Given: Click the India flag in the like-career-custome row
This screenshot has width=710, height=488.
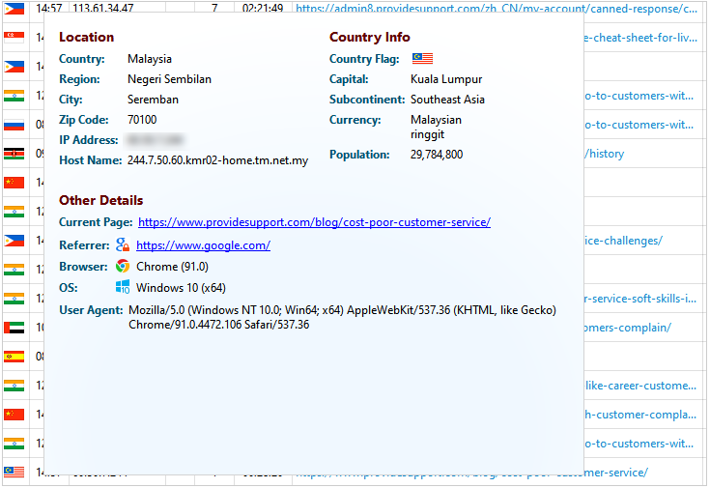Looking at the screenshot, I should click(x=14, y=386).
